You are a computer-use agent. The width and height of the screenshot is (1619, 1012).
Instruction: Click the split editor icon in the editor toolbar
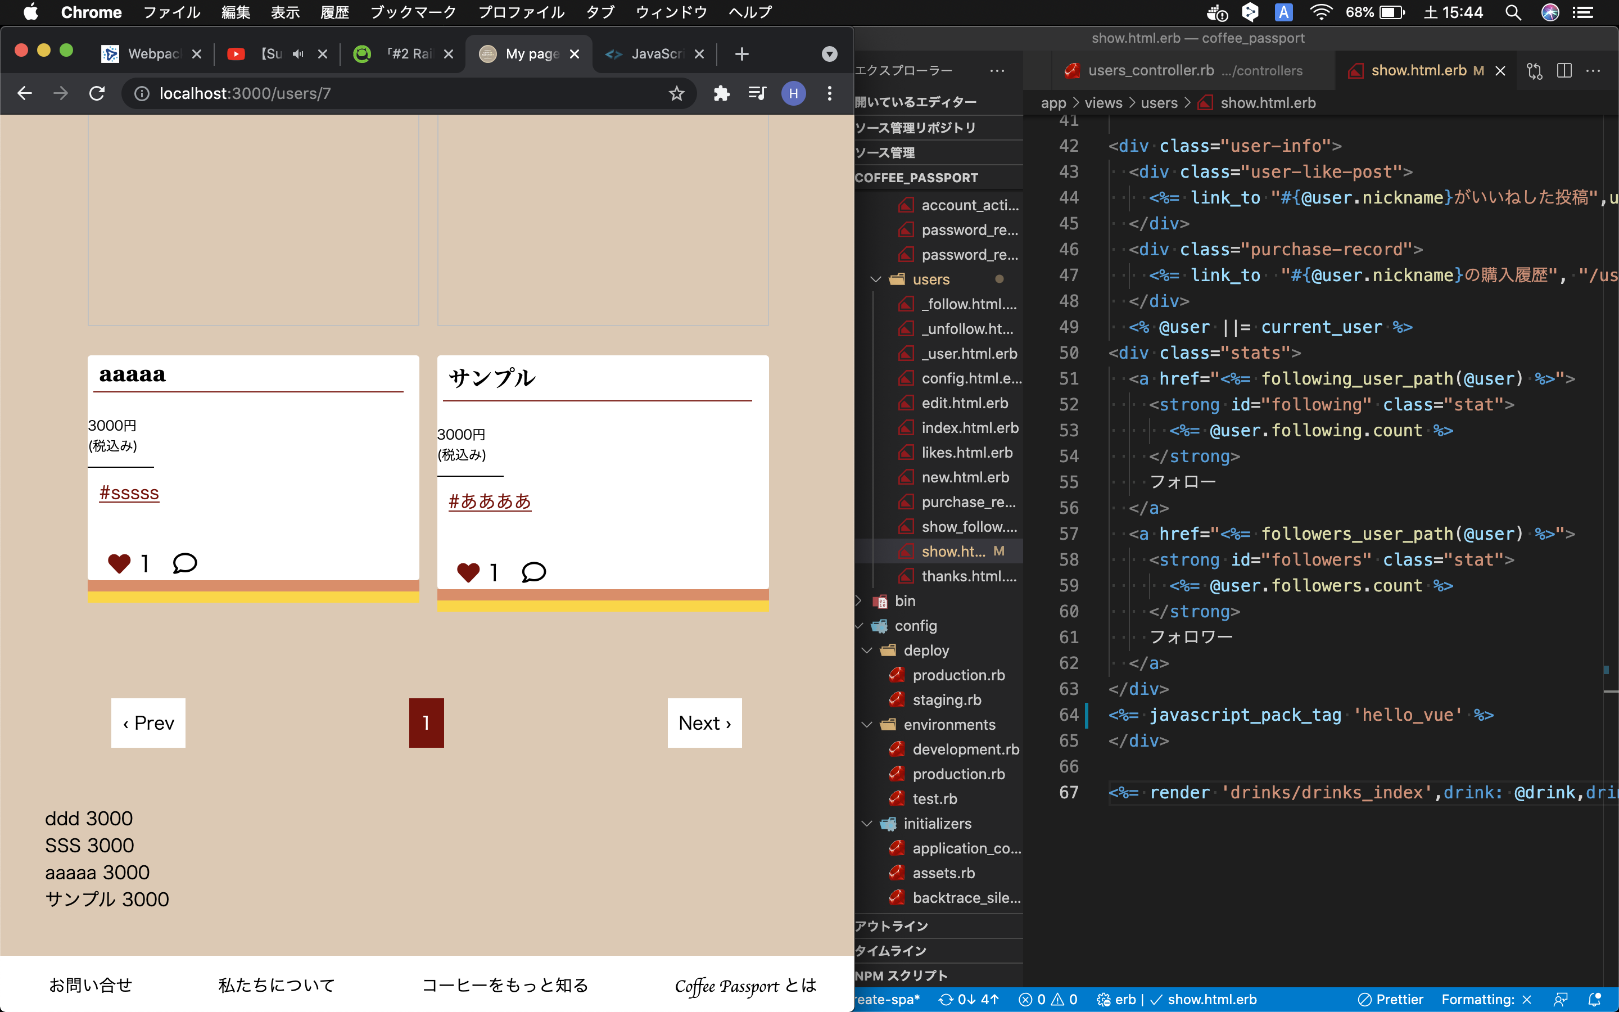[x=1565, y=71]
